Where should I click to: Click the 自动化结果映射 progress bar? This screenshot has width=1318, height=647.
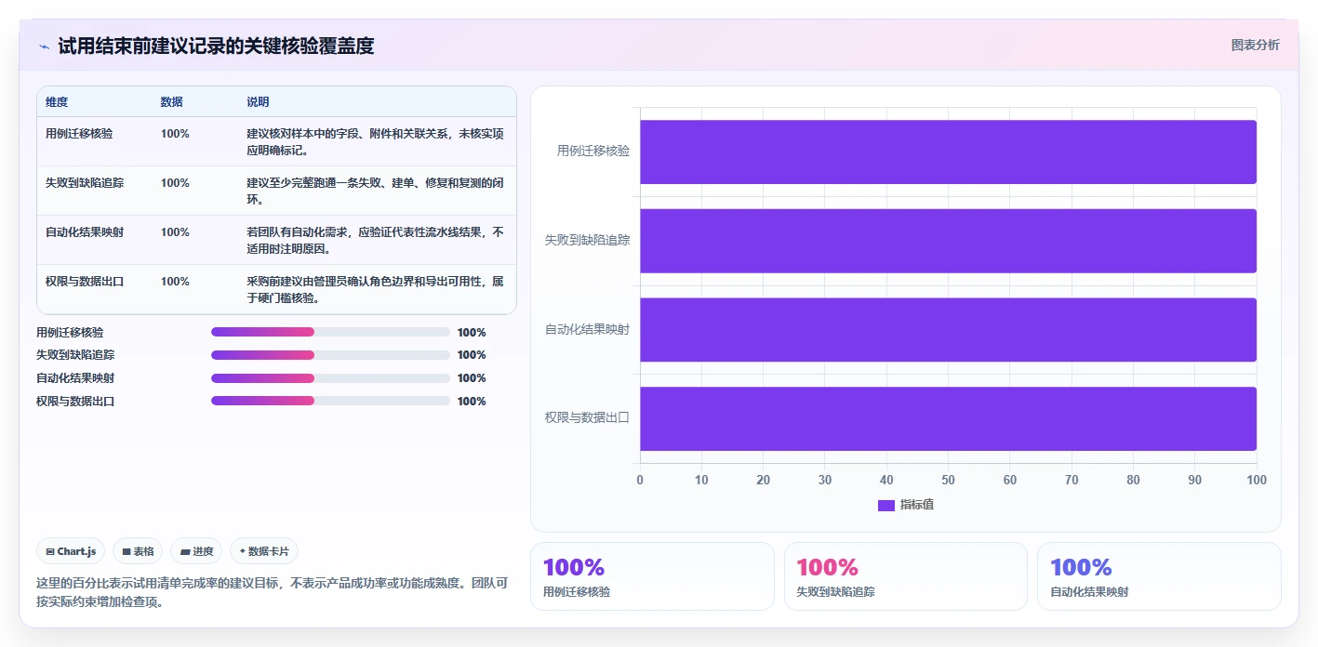(330, 378)
